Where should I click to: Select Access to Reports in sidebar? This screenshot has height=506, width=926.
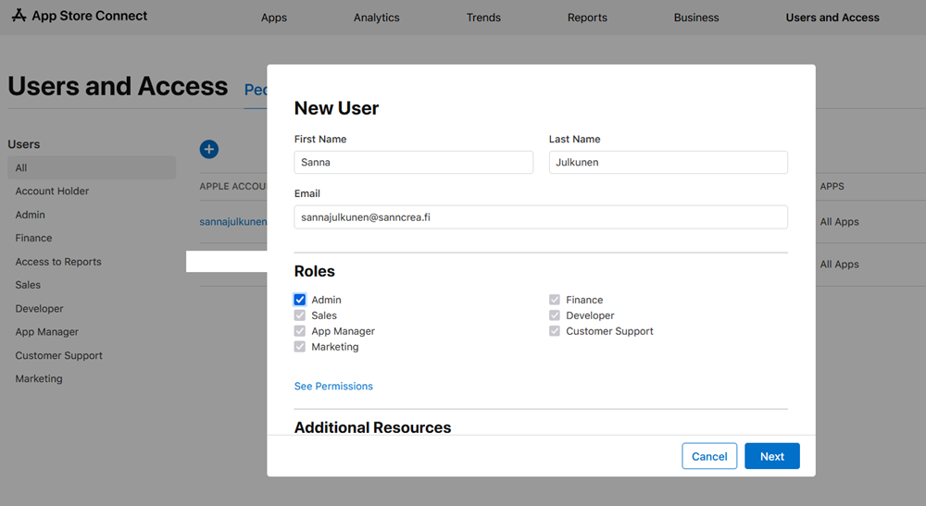click(58, 262)
